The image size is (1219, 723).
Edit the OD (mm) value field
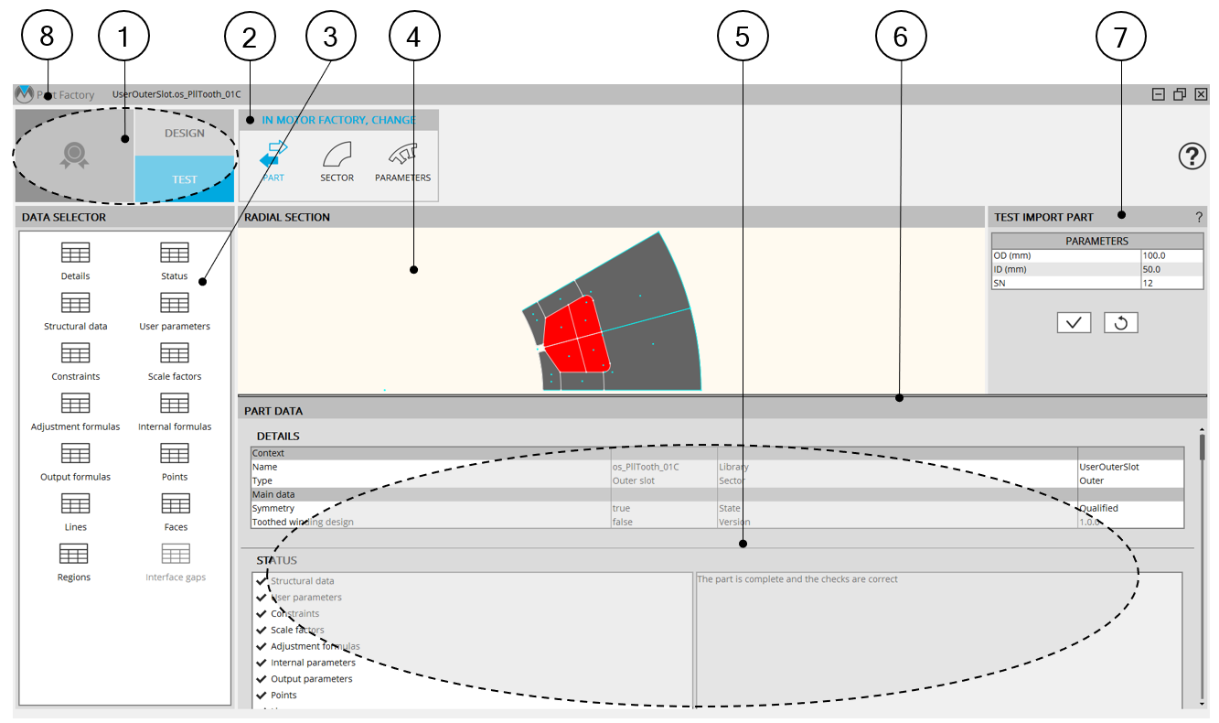click(1171, 255)
